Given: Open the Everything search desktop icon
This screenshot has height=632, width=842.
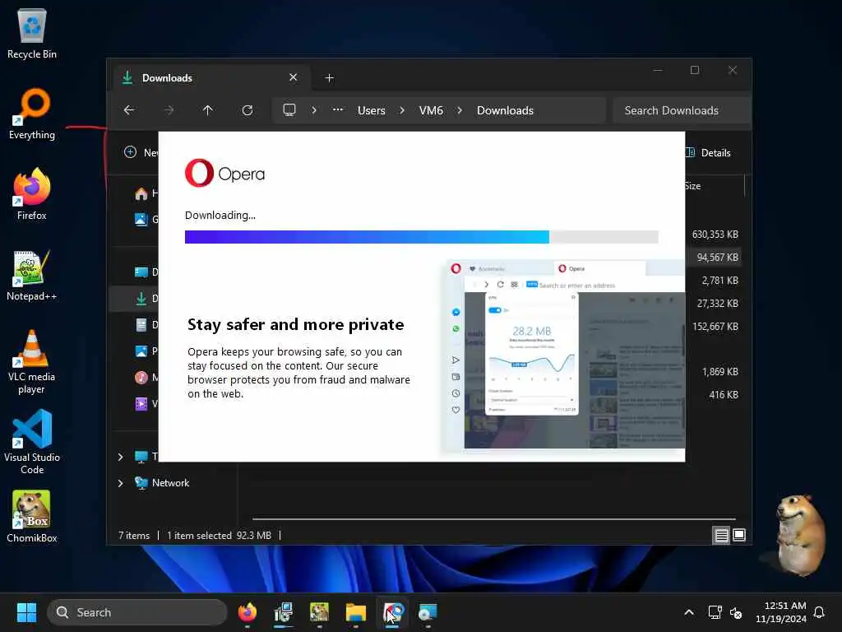Looking at the screenshot, I should tap(32, 114).
